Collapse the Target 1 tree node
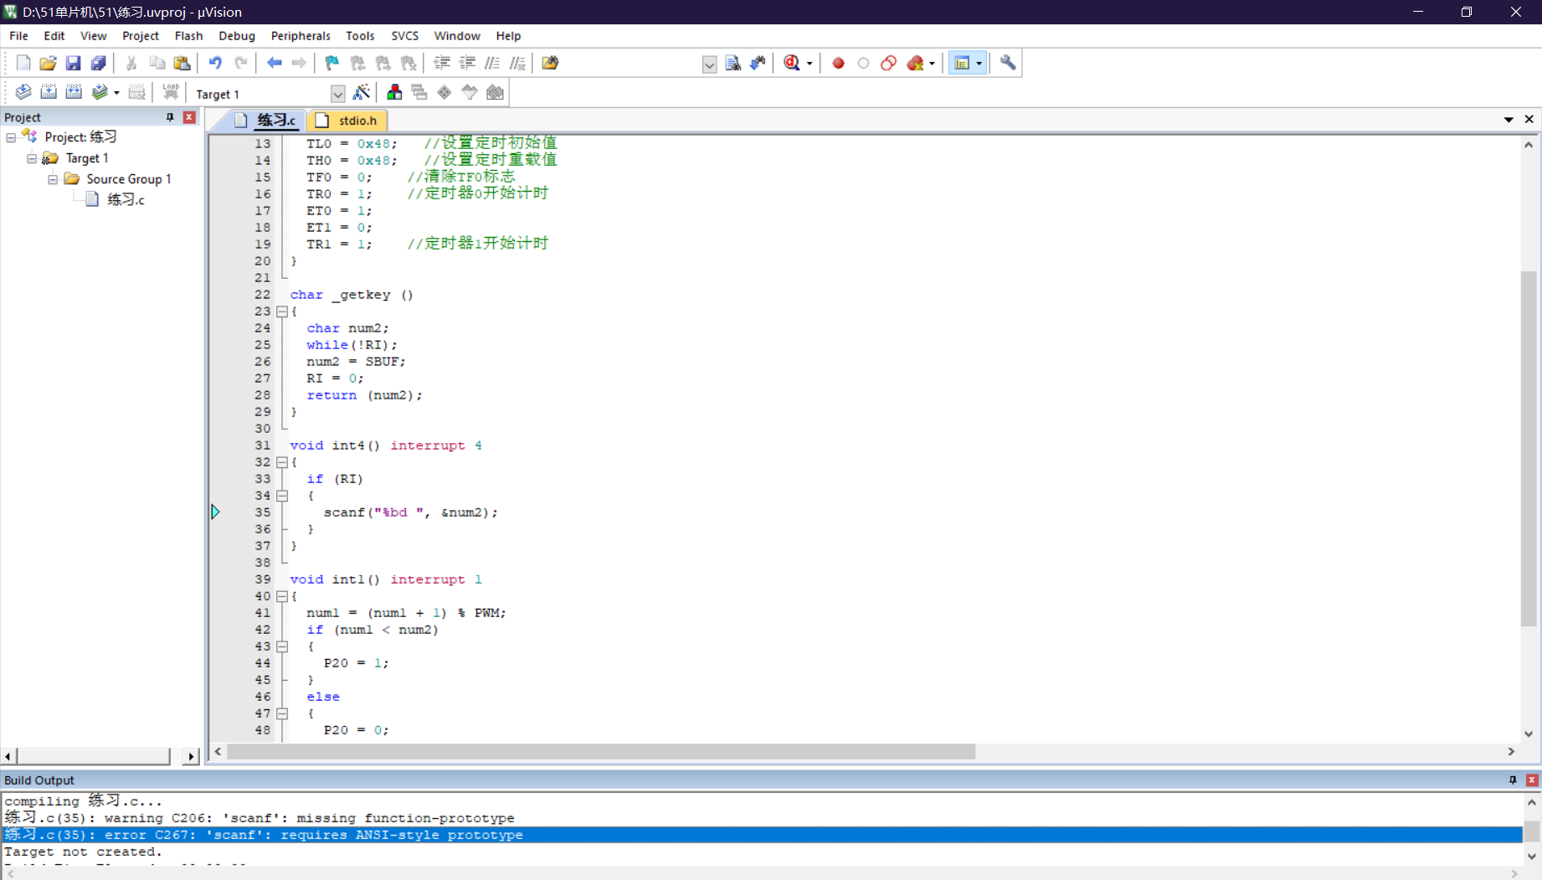1542x880 pixels. (32, 158)
